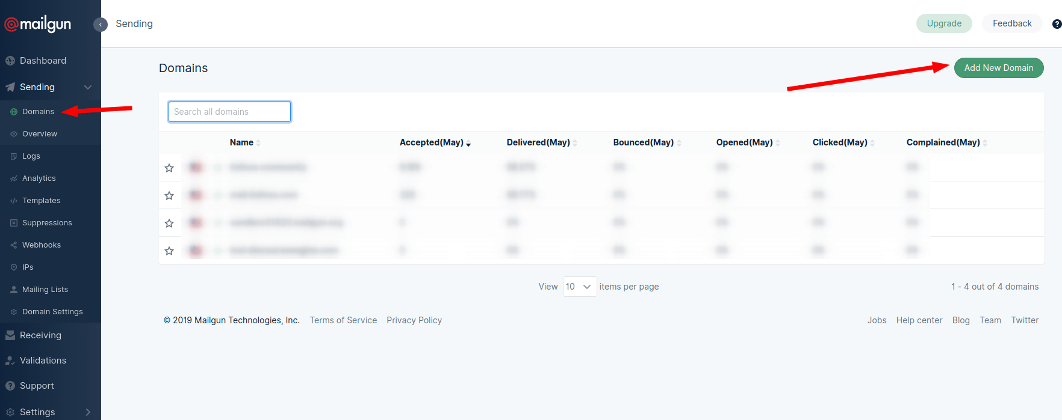The height and width of the screenshot is (420, 1062).
Task: Click the Upgrade button
Action: [x=944, y=23]
